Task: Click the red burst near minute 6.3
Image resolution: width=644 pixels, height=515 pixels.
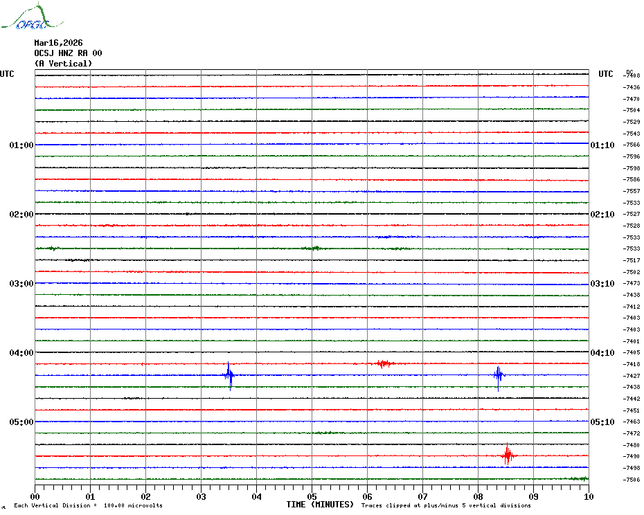Action: click(x=383, y=363)
